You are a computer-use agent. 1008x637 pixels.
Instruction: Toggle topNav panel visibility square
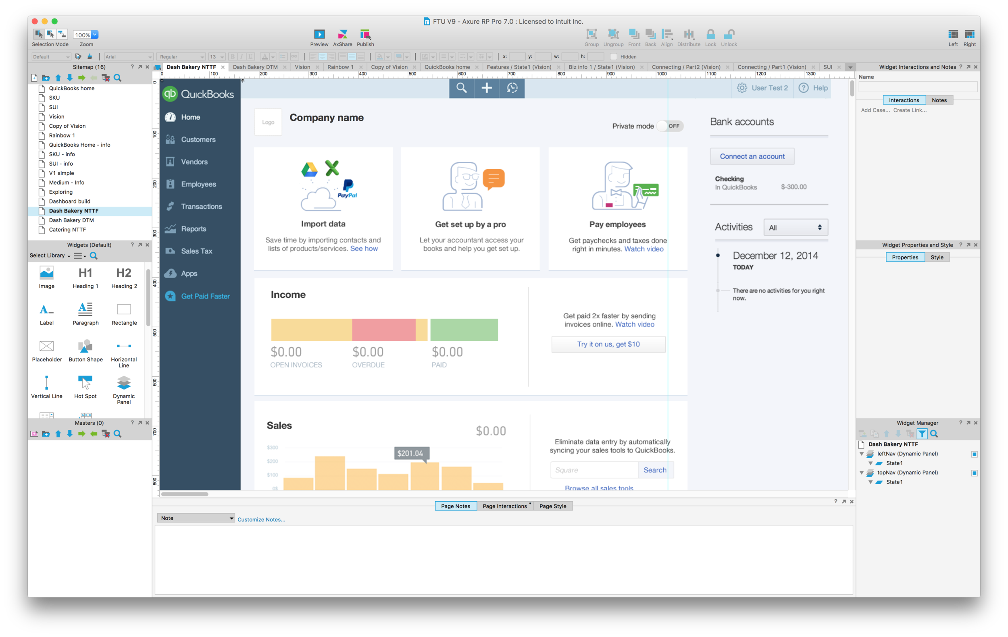pyautogui.click(x=974, y=473)
